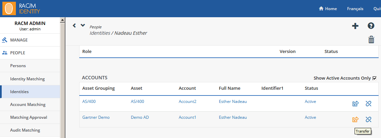The width and height of the screenshot is (381, 138).
Task: Click the Version column header
Action: [x=288, y=52]
